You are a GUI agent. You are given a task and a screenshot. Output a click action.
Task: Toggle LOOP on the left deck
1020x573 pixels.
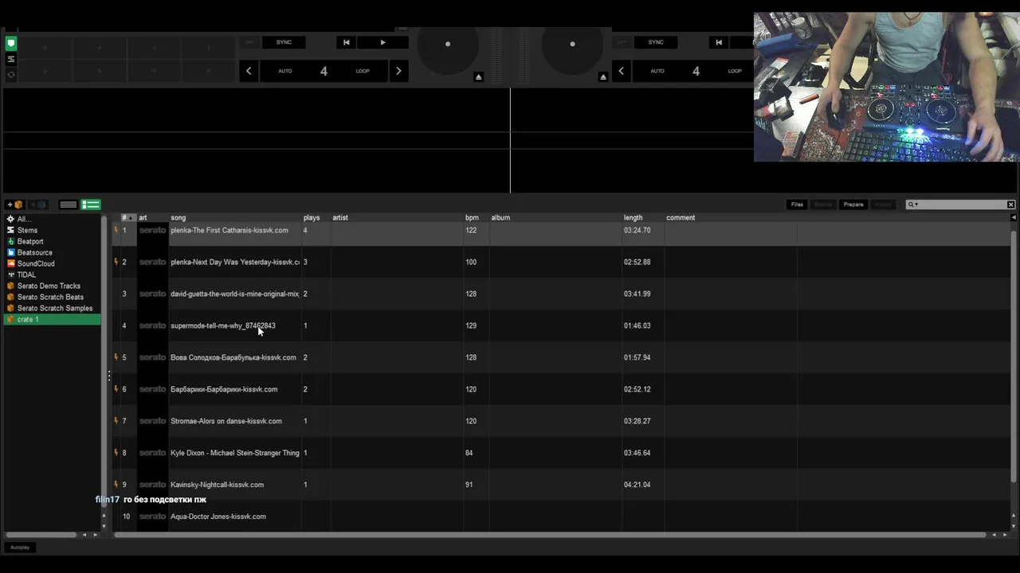point(363,71)
